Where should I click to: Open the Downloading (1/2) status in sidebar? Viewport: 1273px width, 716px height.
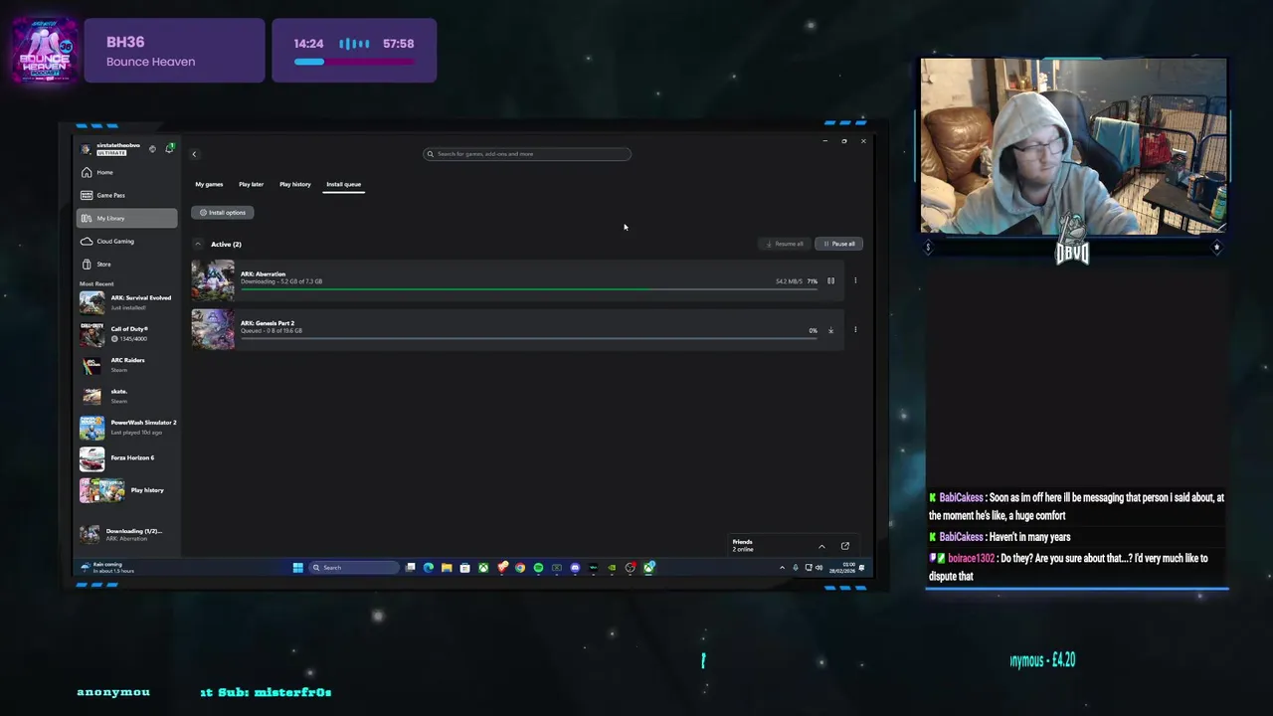[x=127, y=534]
